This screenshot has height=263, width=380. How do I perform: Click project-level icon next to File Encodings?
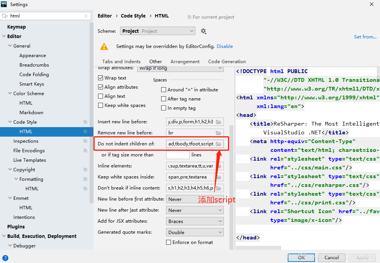tap(85, 151)
